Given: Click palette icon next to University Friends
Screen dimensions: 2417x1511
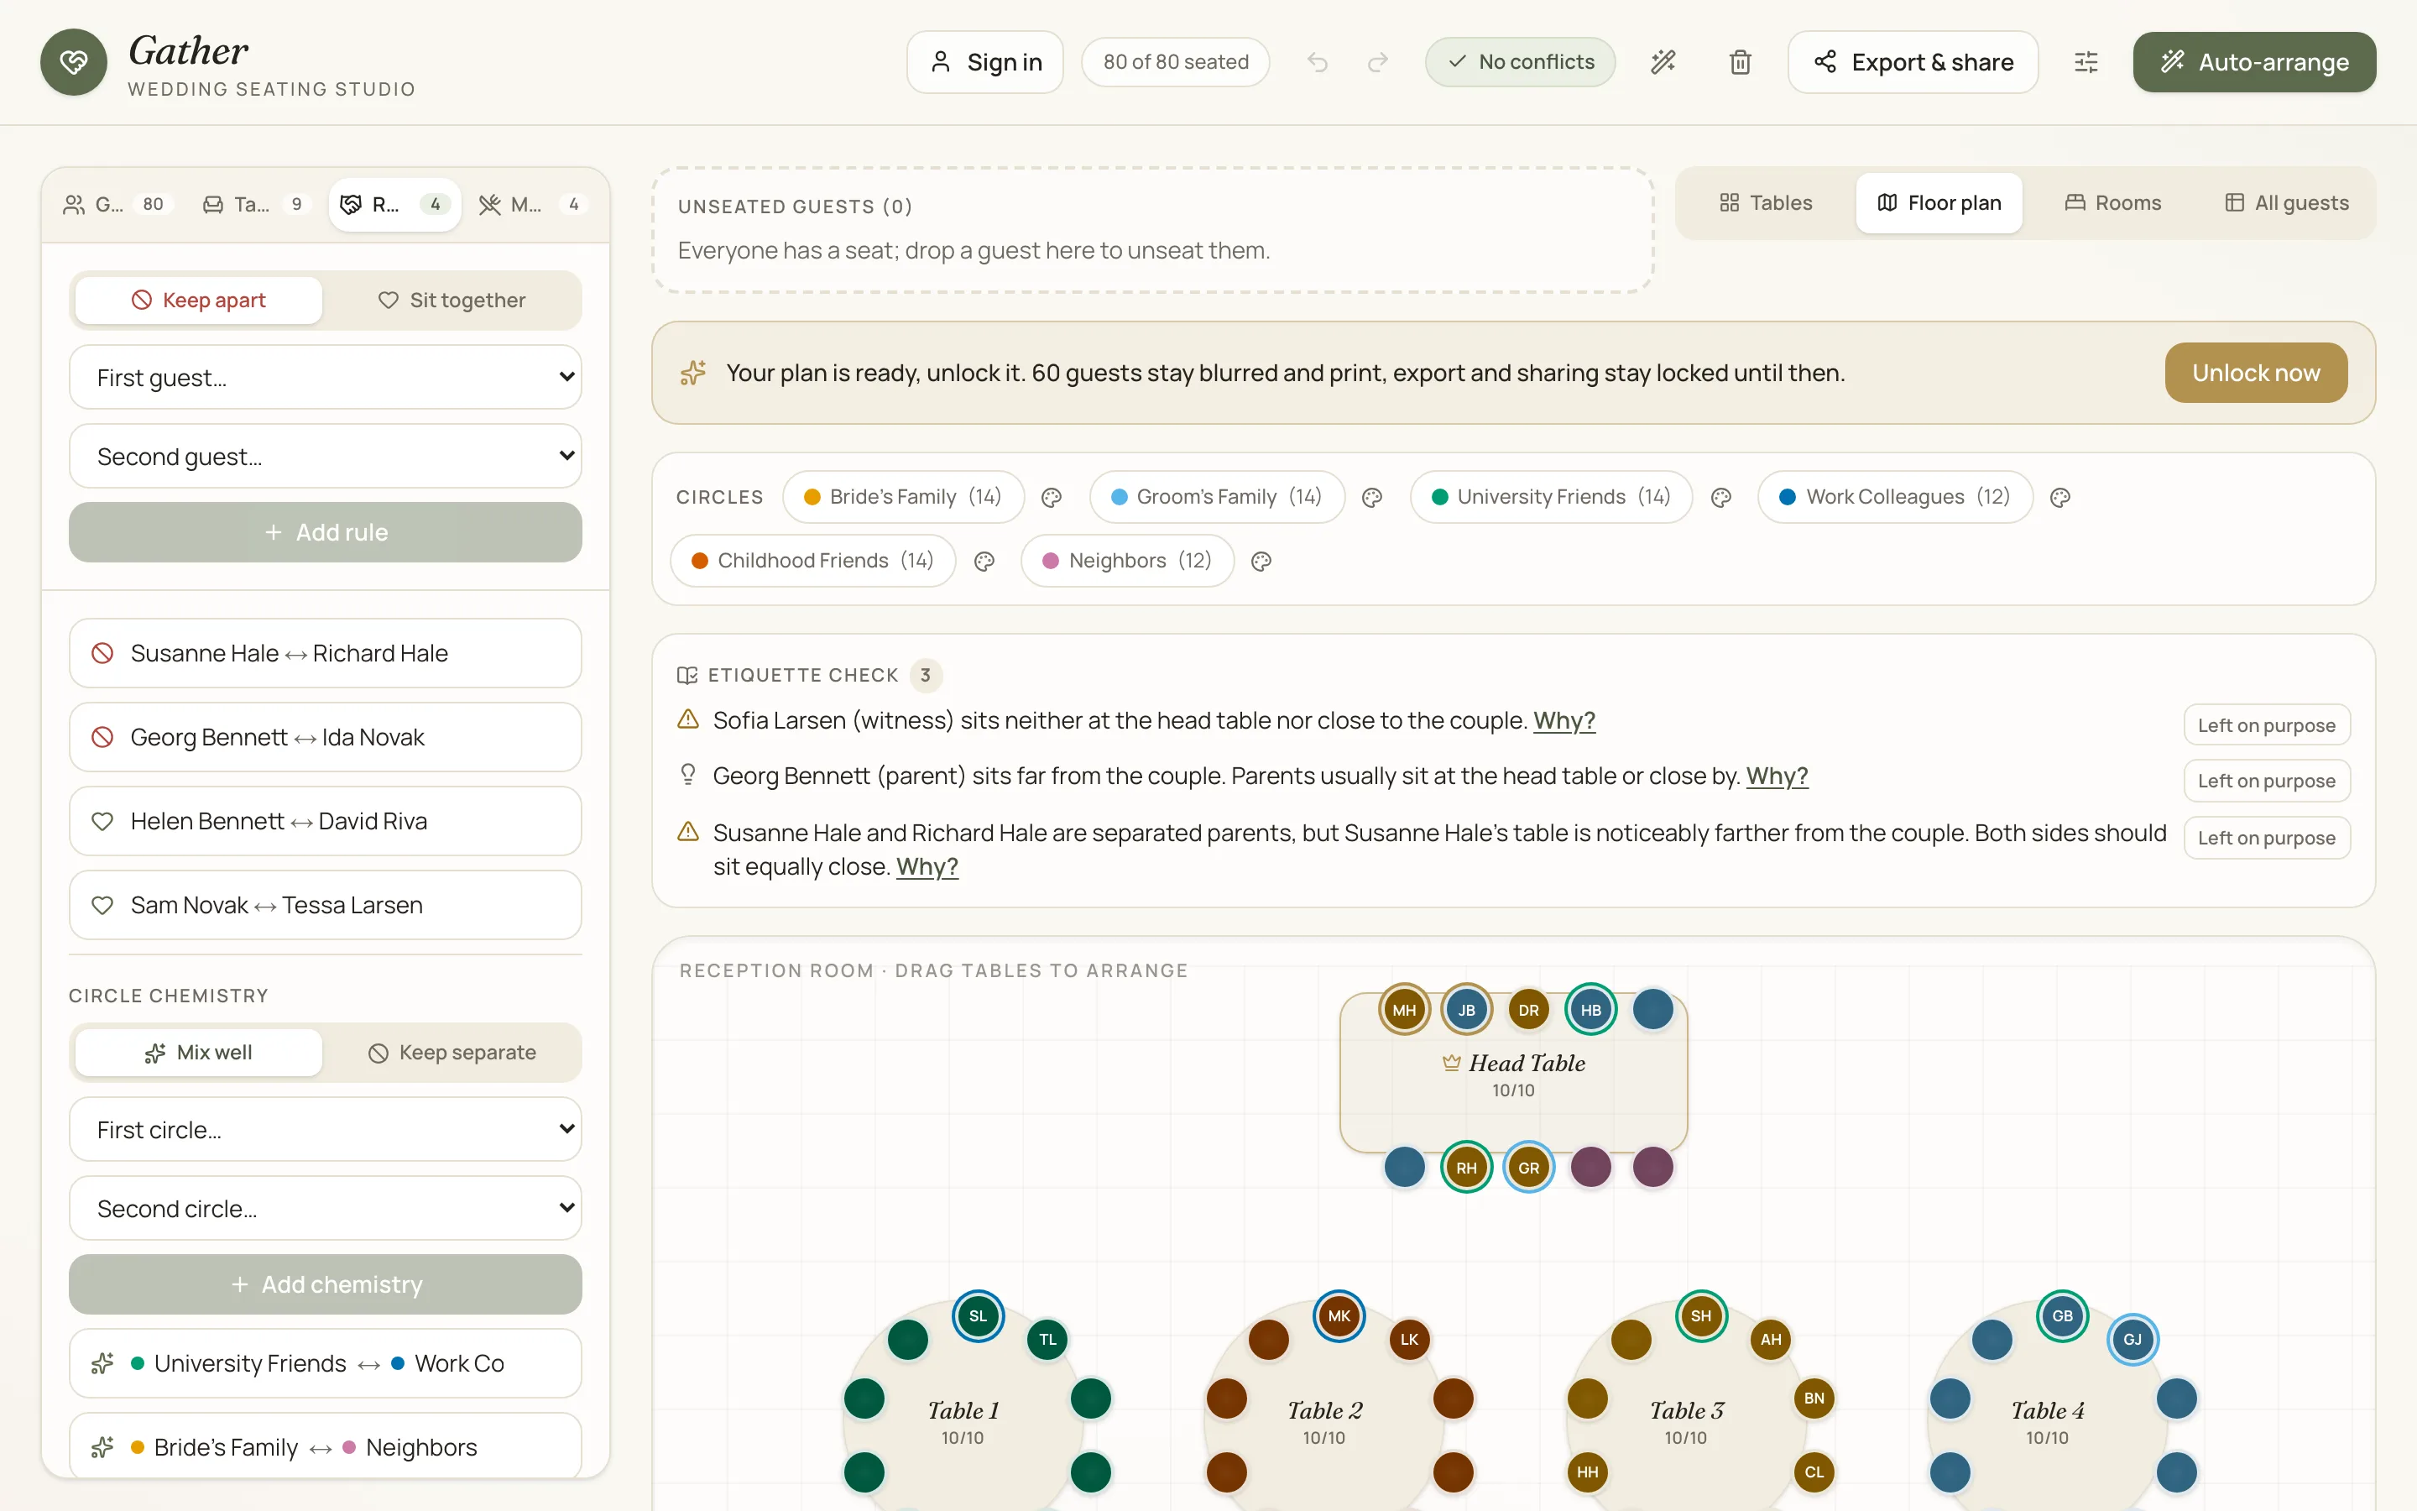Looking at the screenshot, I should point(1720,497).
